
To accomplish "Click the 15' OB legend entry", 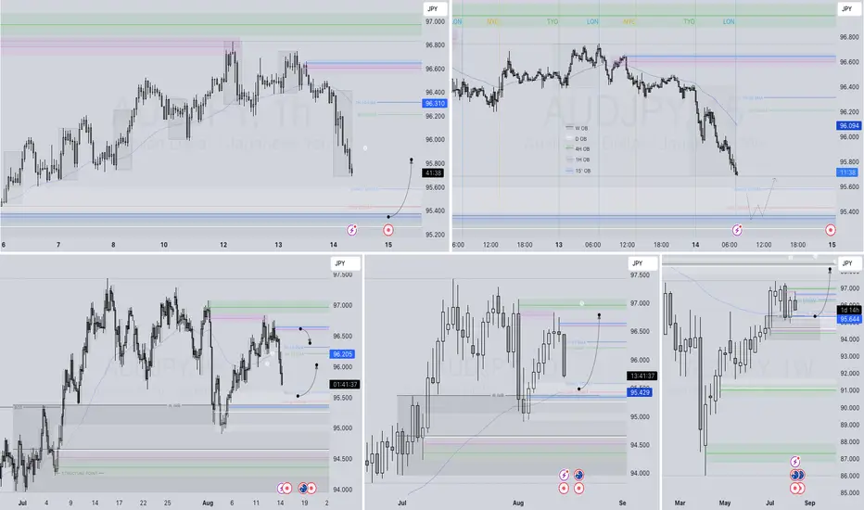I will pos(578,171).
